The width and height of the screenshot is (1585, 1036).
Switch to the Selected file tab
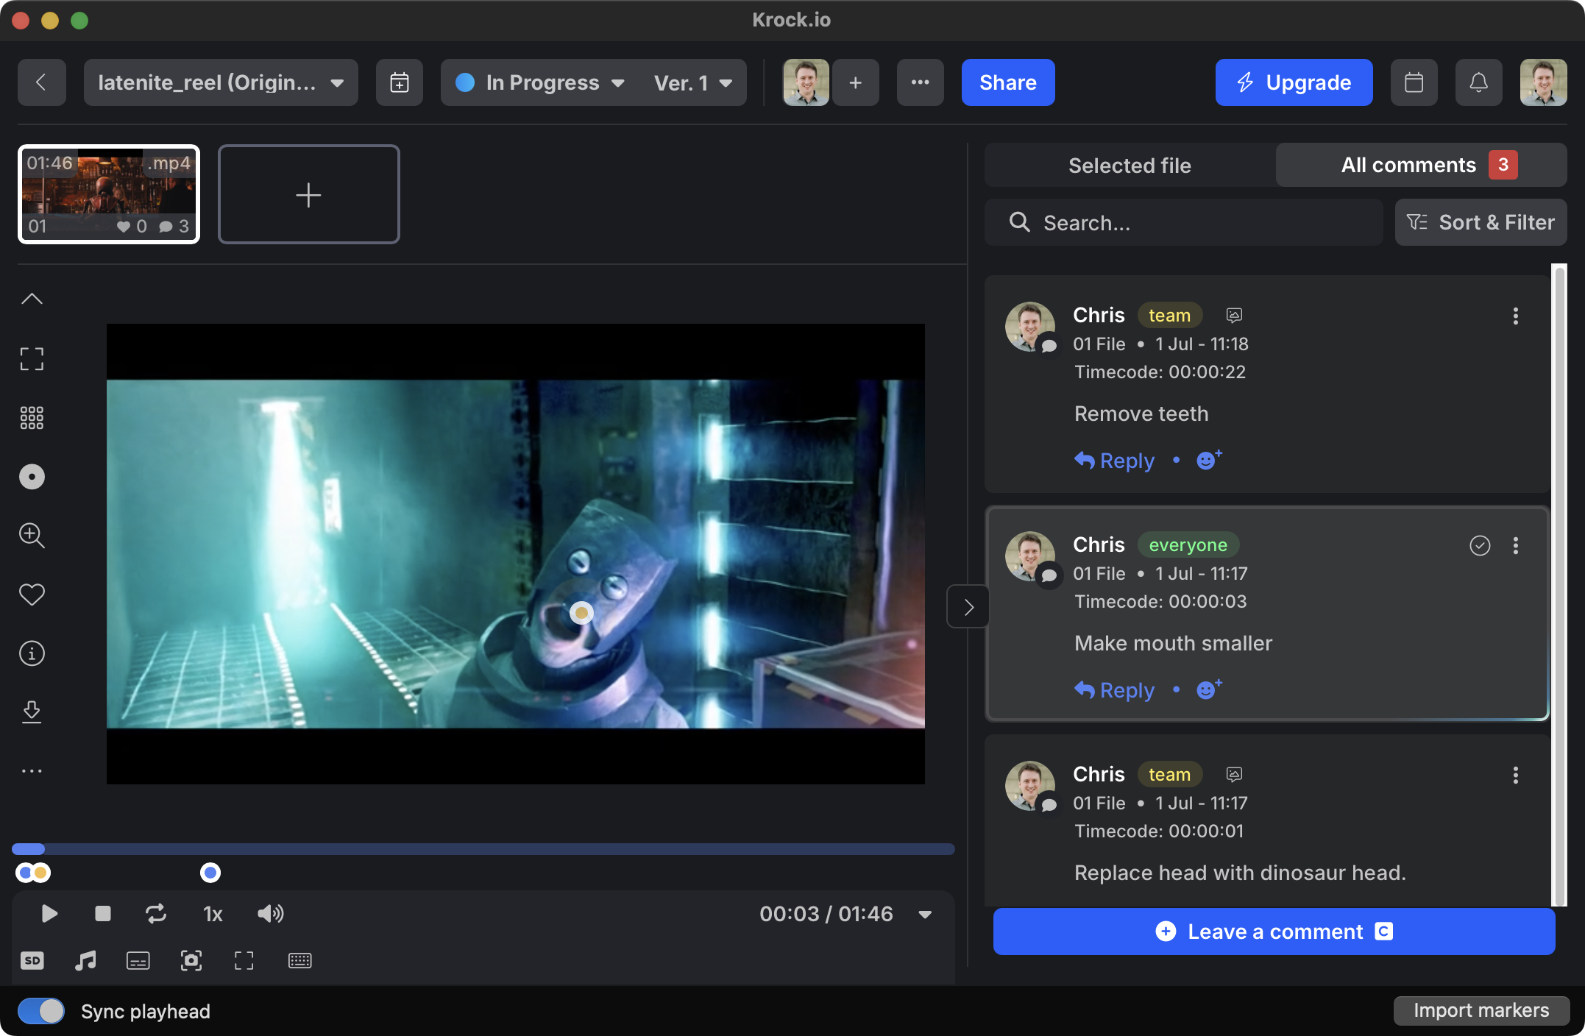coord(1130,166)
